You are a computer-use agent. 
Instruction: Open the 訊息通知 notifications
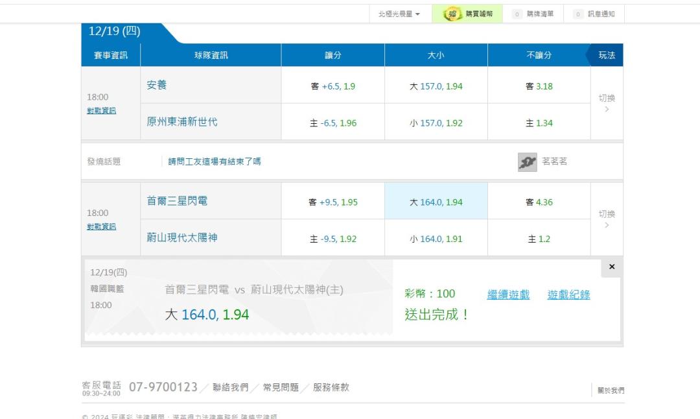(x=594, y=14)
